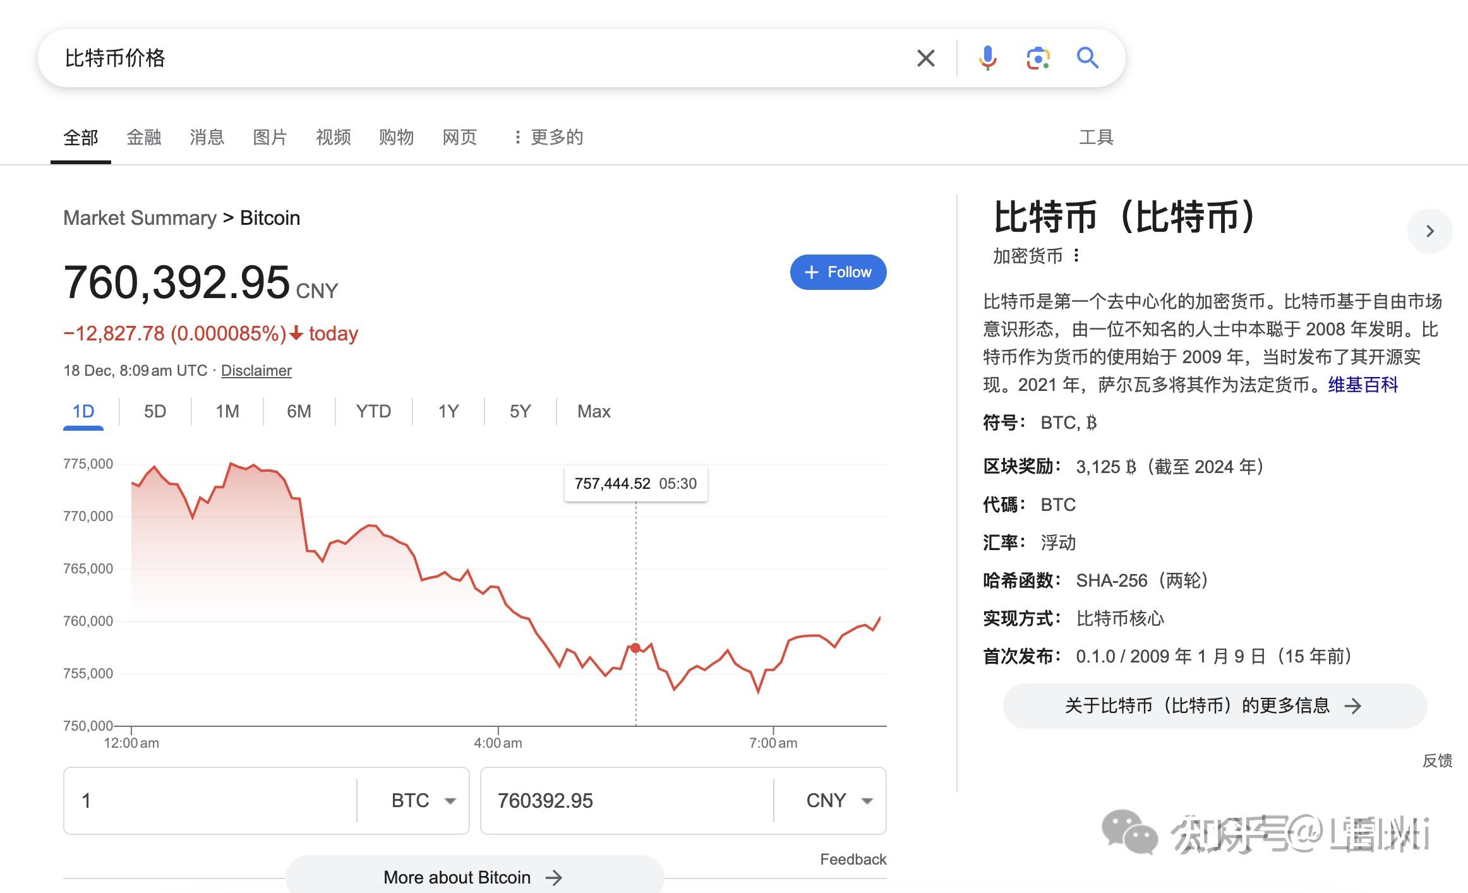This screenshot has height=893, width=1468.
Task: Select the Max chart range
Action: (x=594, y=412)
